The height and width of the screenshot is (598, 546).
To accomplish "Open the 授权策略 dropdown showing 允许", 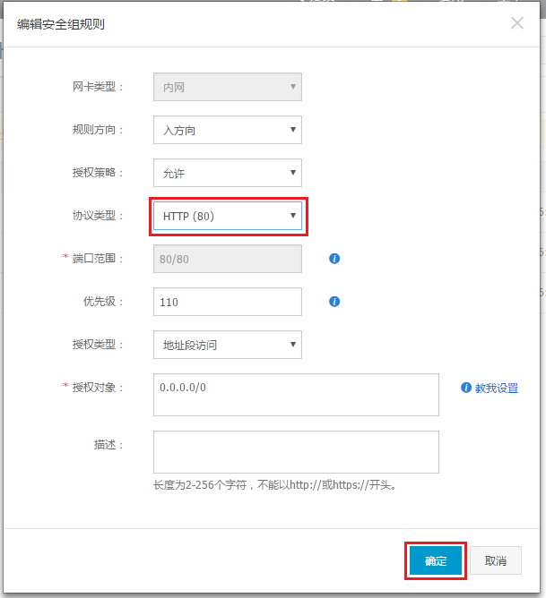I will pos(228,173).
